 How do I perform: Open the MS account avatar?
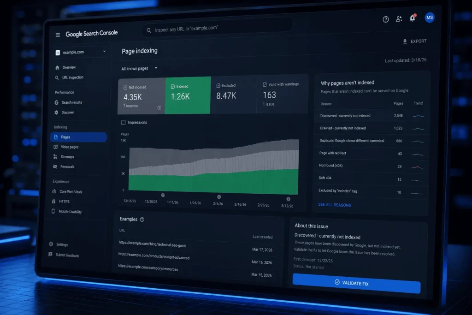click(x=430, y=18)
